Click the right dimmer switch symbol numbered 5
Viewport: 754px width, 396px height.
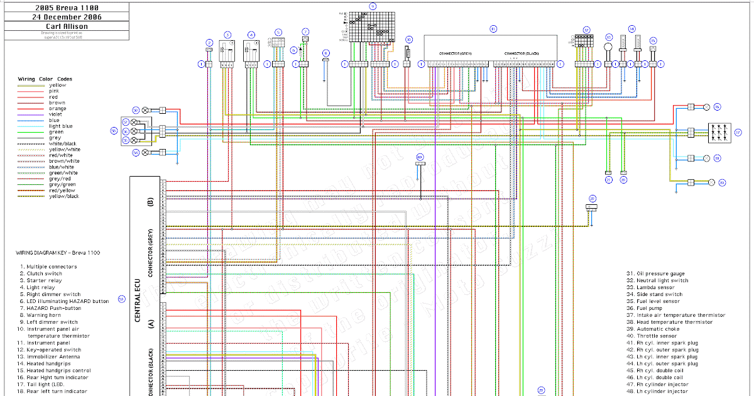click(x=278, y=43)
